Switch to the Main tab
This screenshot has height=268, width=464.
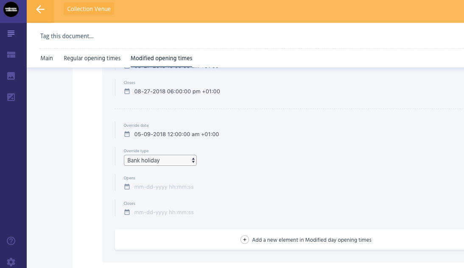47,58
